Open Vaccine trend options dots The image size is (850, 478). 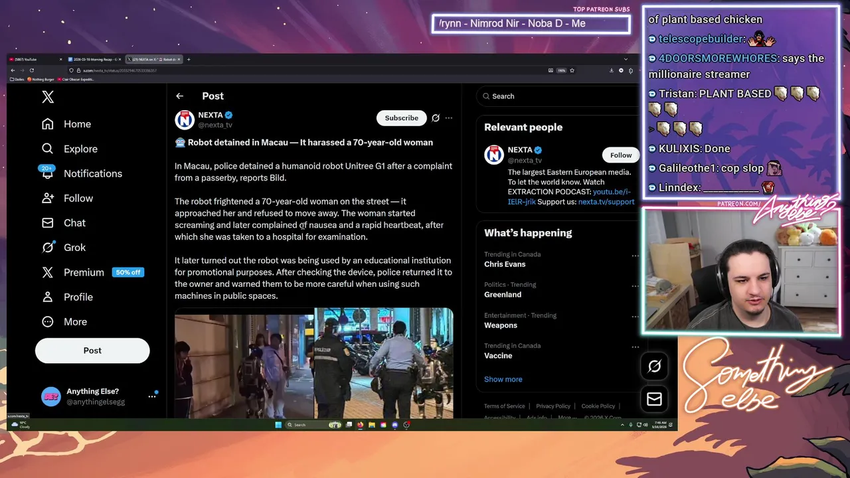635,347
